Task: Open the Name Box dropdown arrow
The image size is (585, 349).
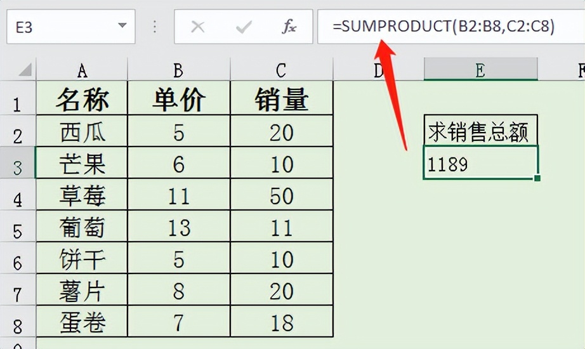Action: coord(122,27)
